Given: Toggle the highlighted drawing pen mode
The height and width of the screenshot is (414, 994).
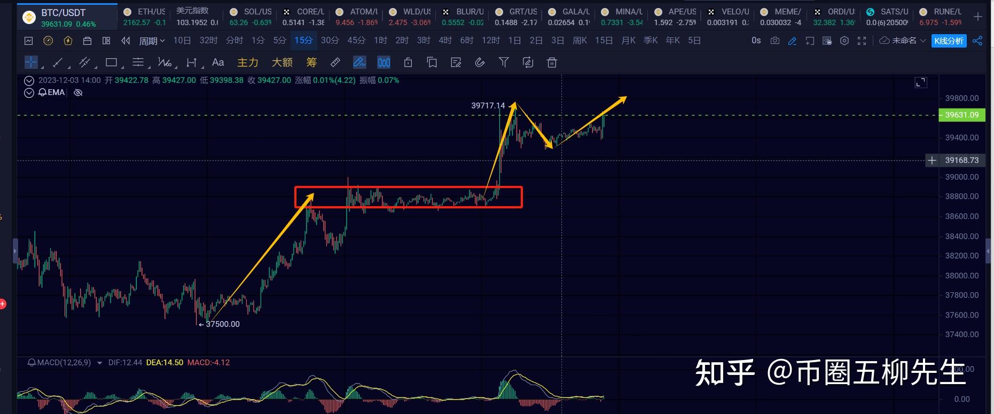Looking at the screenshot, I should [359, 63].
